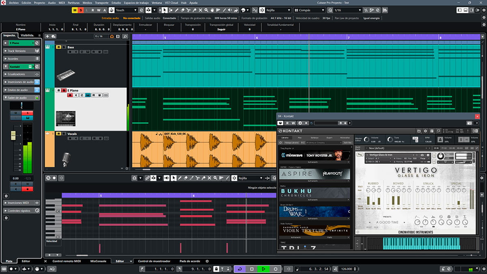Toggle inspector fader Mute M button

[15, 113]
